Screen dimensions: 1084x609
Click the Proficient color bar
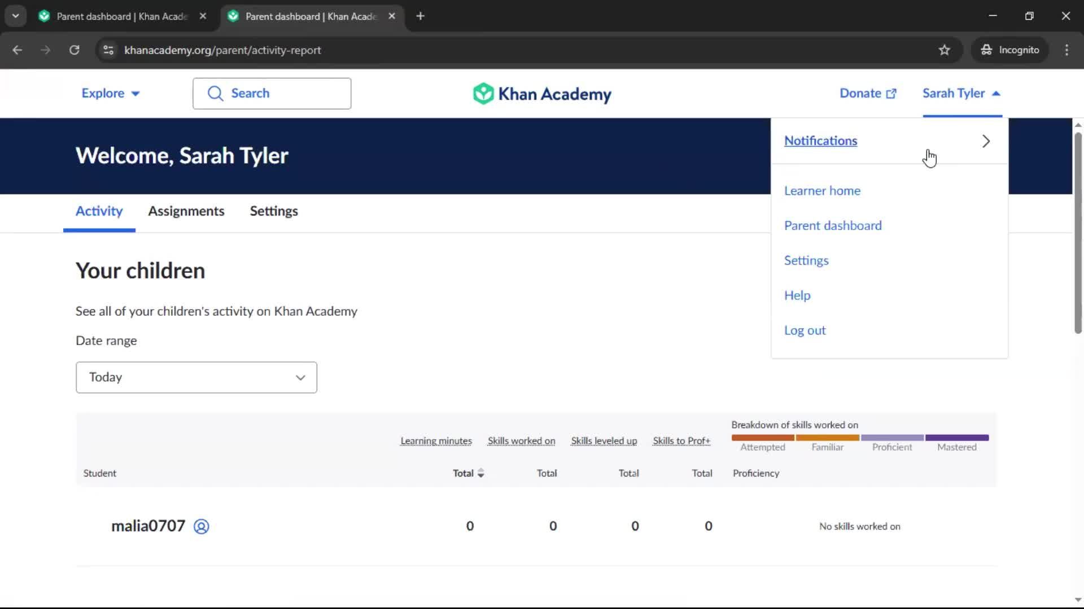892,438
